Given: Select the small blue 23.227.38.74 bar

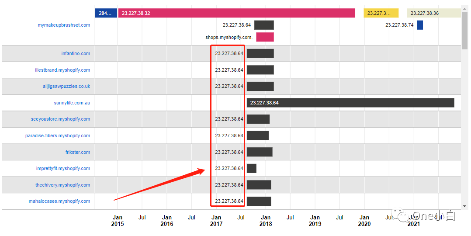Looking at the screenshot, I should click(420, 25).
